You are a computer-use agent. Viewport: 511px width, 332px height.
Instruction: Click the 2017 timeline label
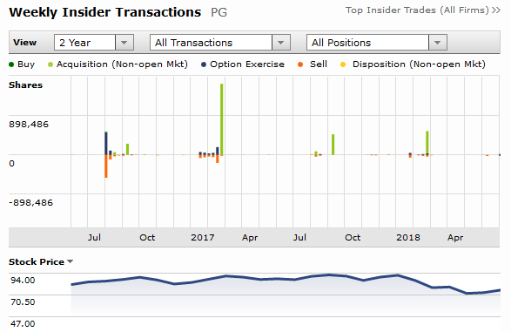pos(203,237)
